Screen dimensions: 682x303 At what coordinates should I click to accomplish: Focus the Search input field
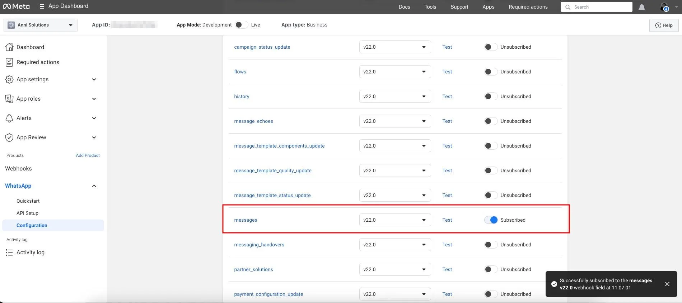click(597, 7)
